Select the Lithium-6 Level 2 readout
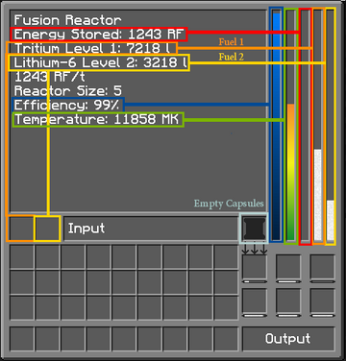Viewport: 346px width, 361px height. click(99, 62)
